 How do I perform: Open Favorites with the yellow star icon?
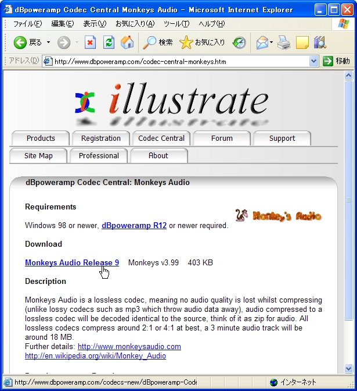click(186, 42)
